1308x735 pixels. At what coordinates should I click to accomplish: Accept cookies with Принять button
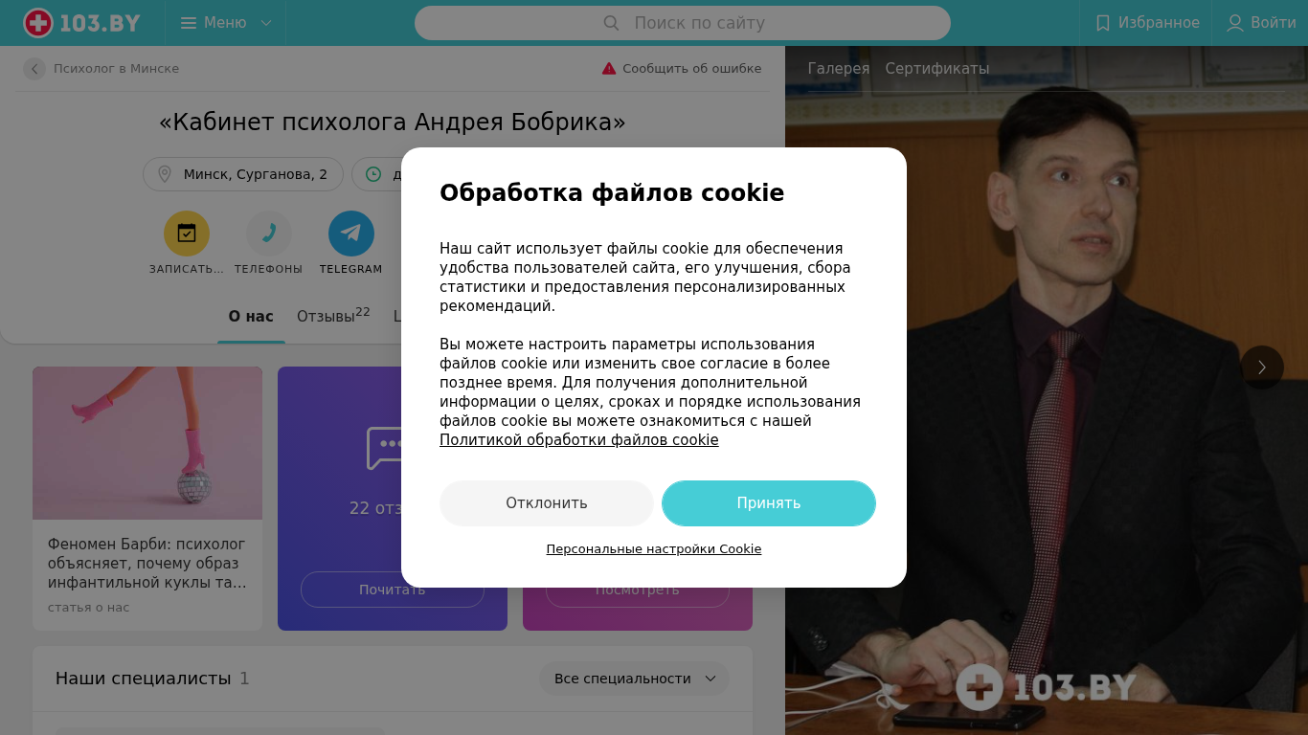(769, 503)
